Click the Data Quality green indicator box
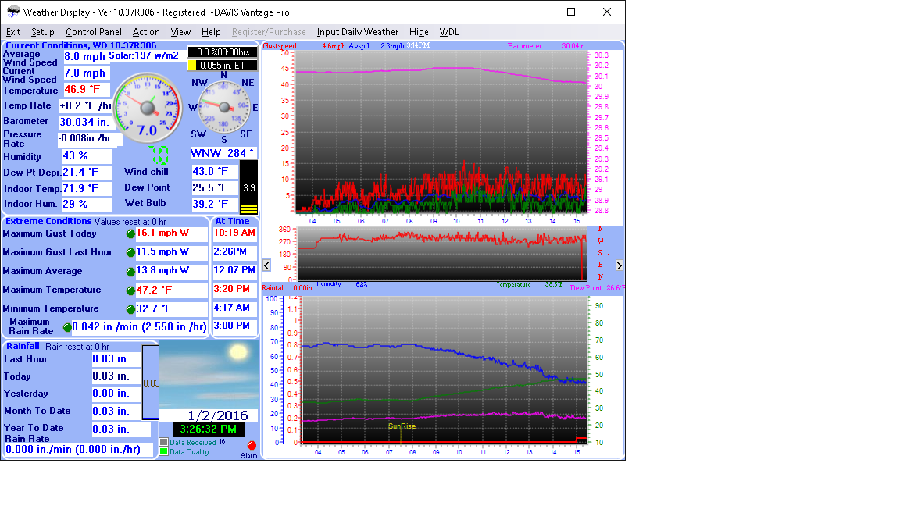 click(x=164, y=451)
